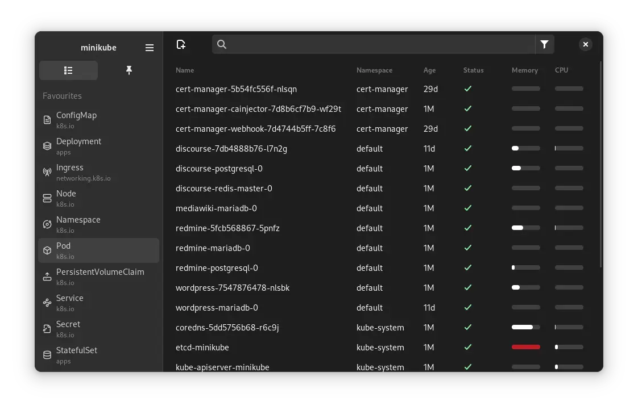Open the hamburger menu next to minikube

[150, 48]
